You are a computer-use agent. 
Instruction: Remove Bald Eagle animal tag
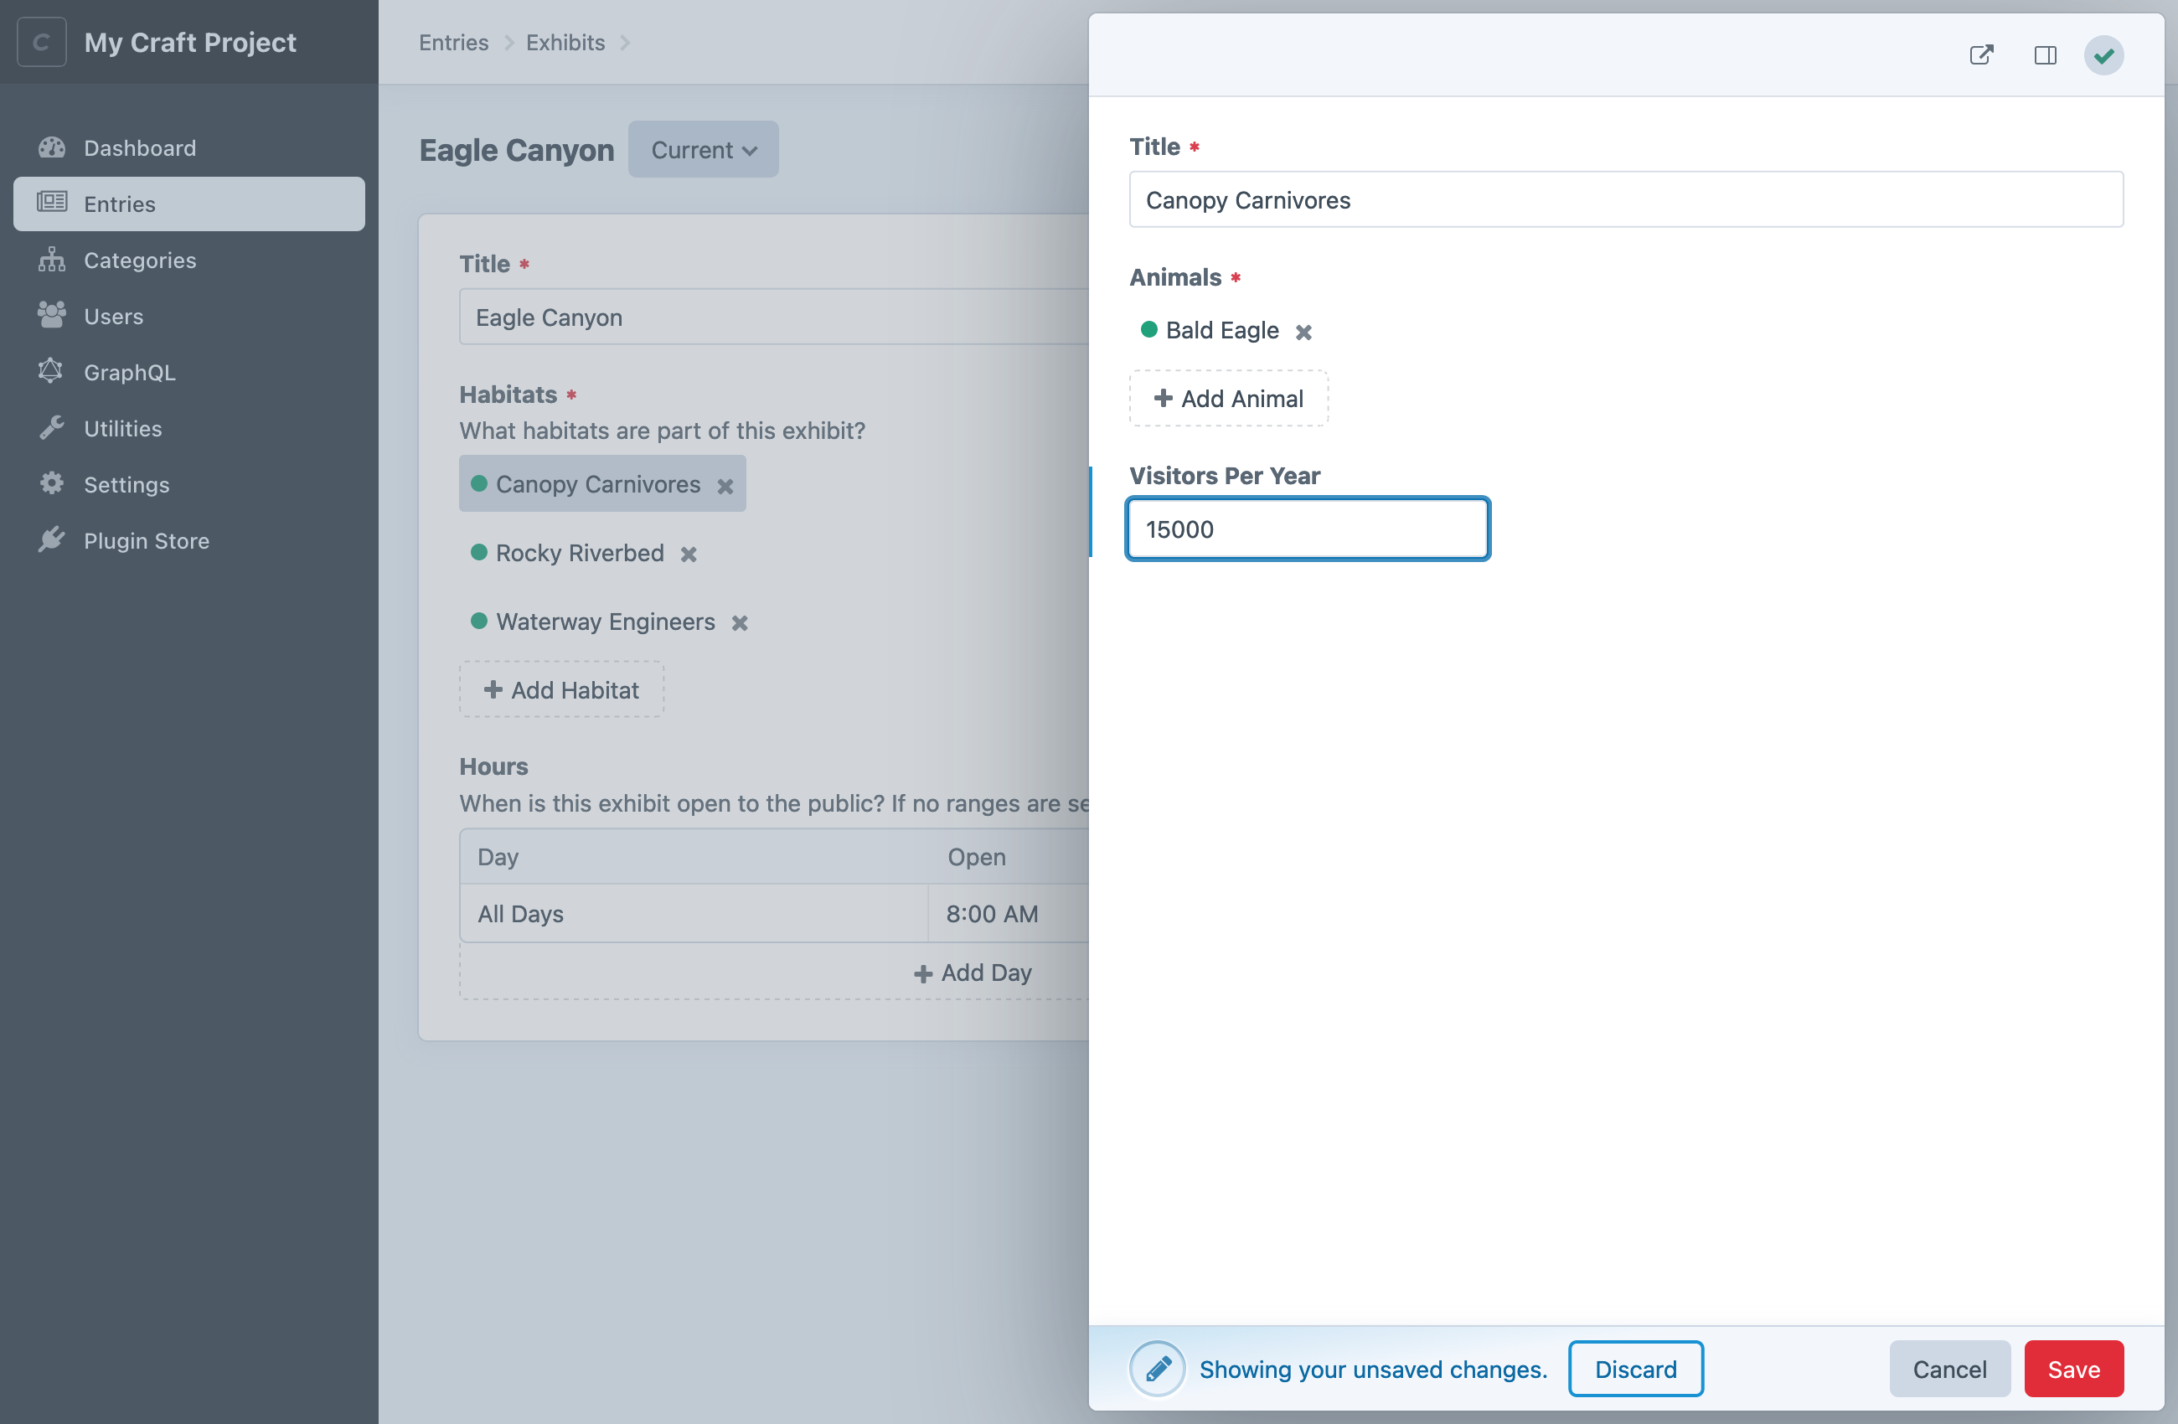(x=1303, y=331)
